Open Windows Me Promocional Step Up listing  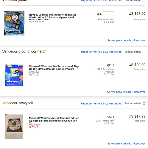[54, 67]
